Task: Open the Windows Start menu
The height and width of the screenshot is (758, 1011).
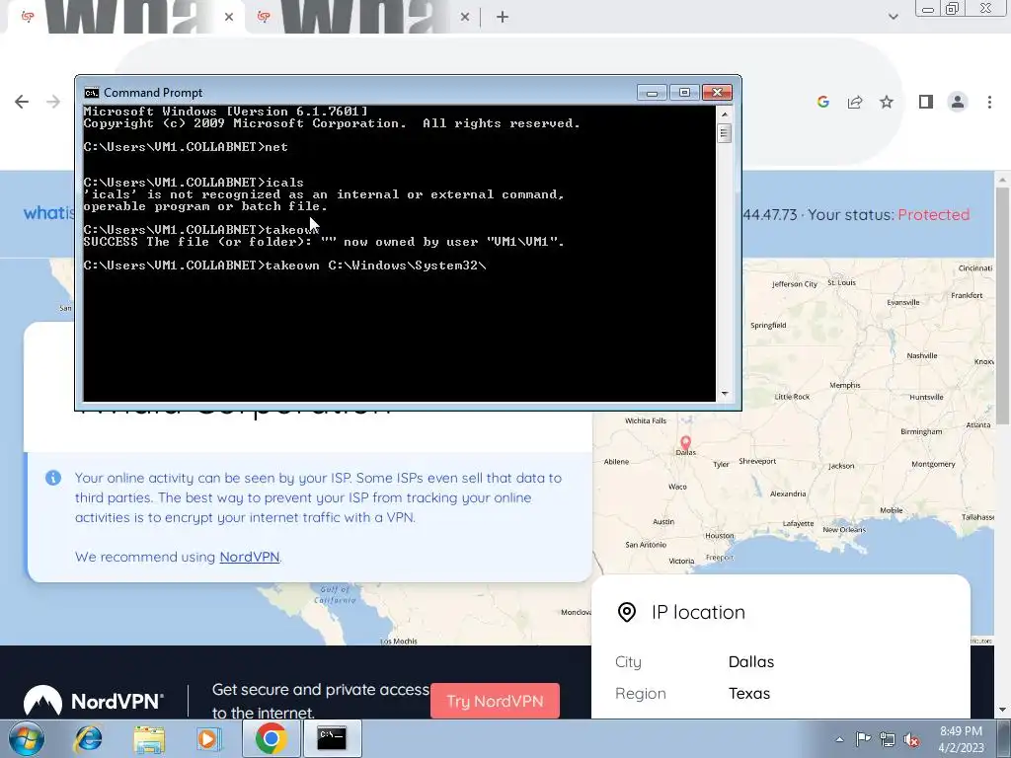Action: point(26,738)
